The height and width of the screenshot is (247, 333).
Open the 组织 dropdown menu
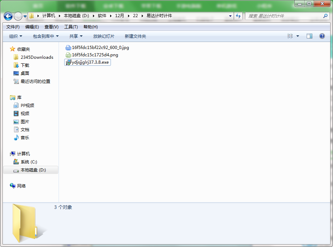pyautogui.click(x=15, y=36)
